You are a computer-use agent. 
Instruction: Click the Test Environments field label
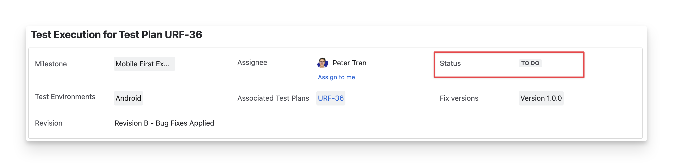tap(65, 97)
